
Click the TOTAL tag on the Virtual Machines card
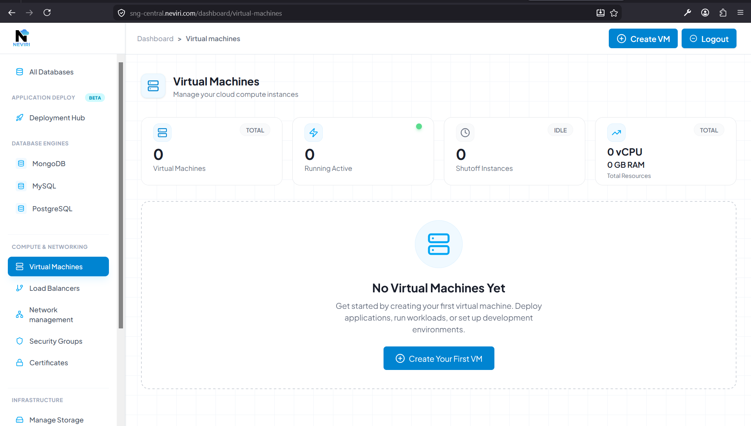(x=255, y=130)
